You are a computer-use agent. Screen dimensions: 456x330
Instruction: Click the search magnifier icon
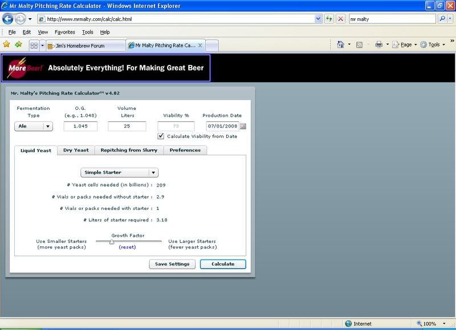tap(442, 19)
